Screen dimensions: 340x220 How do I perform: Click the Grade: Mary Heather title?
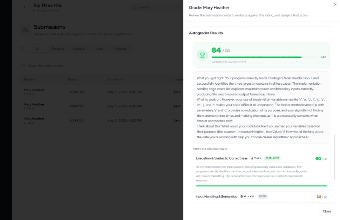click(x=209, y=8)
